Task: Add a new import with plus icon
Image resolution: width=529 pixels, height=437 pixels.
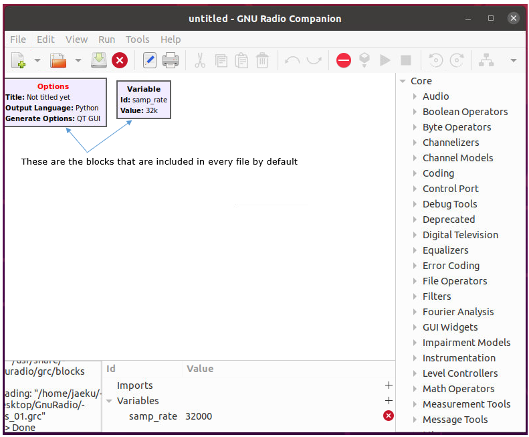Action: (389, 385)
